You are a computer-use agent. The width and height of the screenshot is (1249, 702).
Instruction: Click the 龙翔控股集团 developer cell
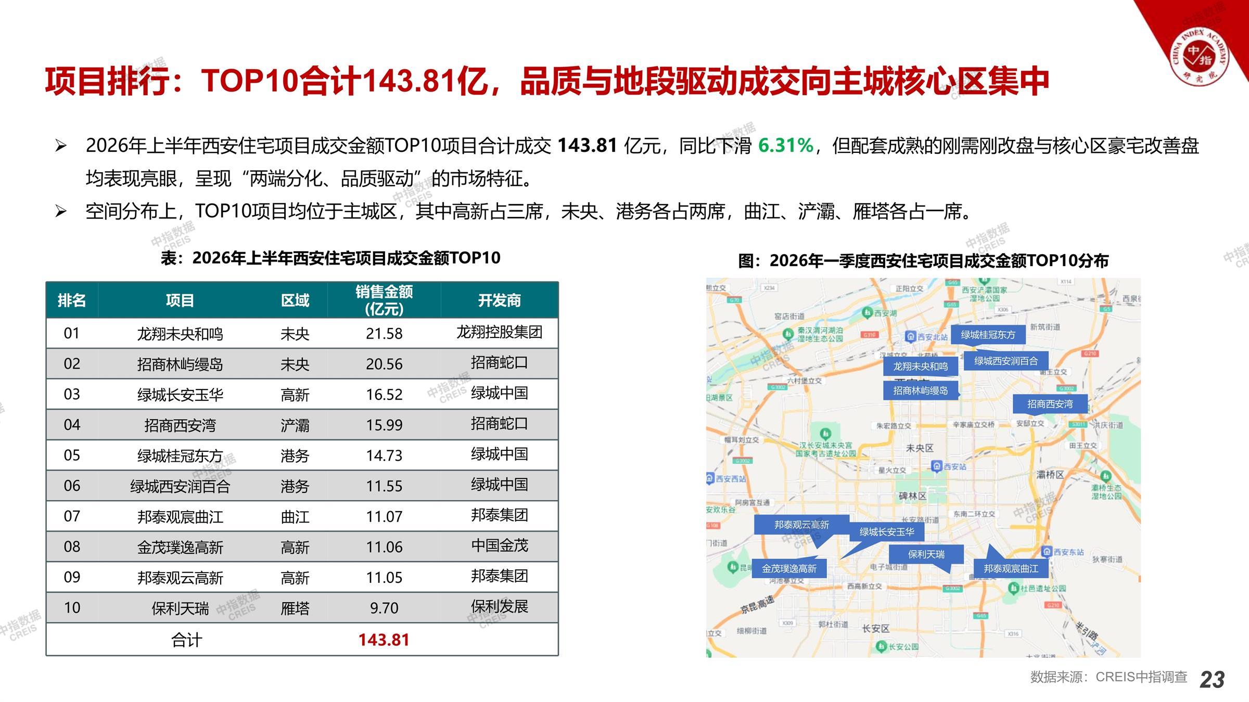(x=500, y=332)
